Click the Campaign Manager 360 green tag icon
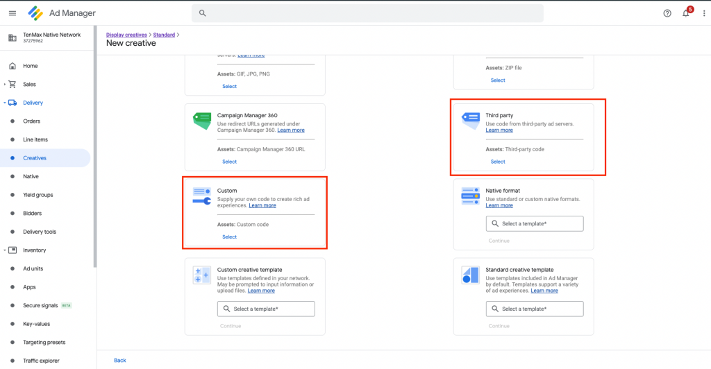The height and width of the screenshot is (369, 711). [202, 121]
